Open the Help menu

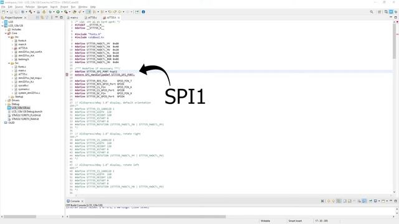(93, 7)
